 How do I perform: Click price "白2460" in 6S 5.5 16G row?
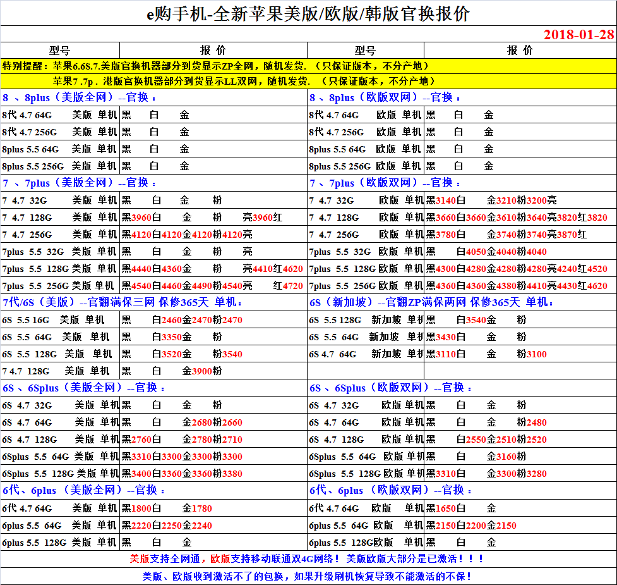coord(167,320)
